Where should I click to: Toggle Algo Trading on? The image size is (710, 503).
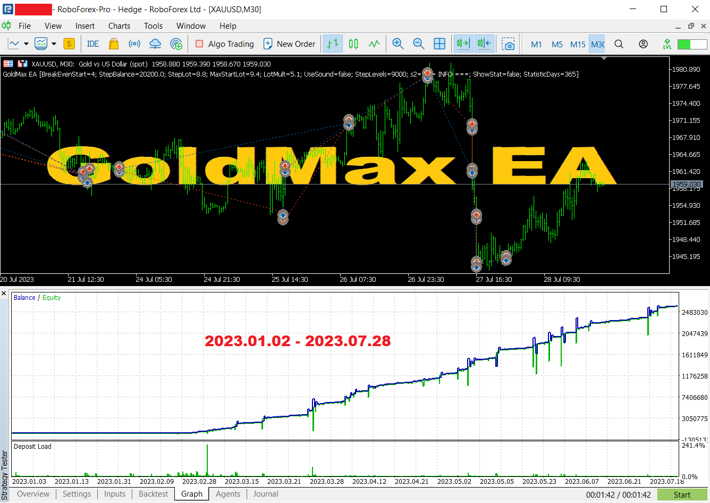[x=224, y=44]
